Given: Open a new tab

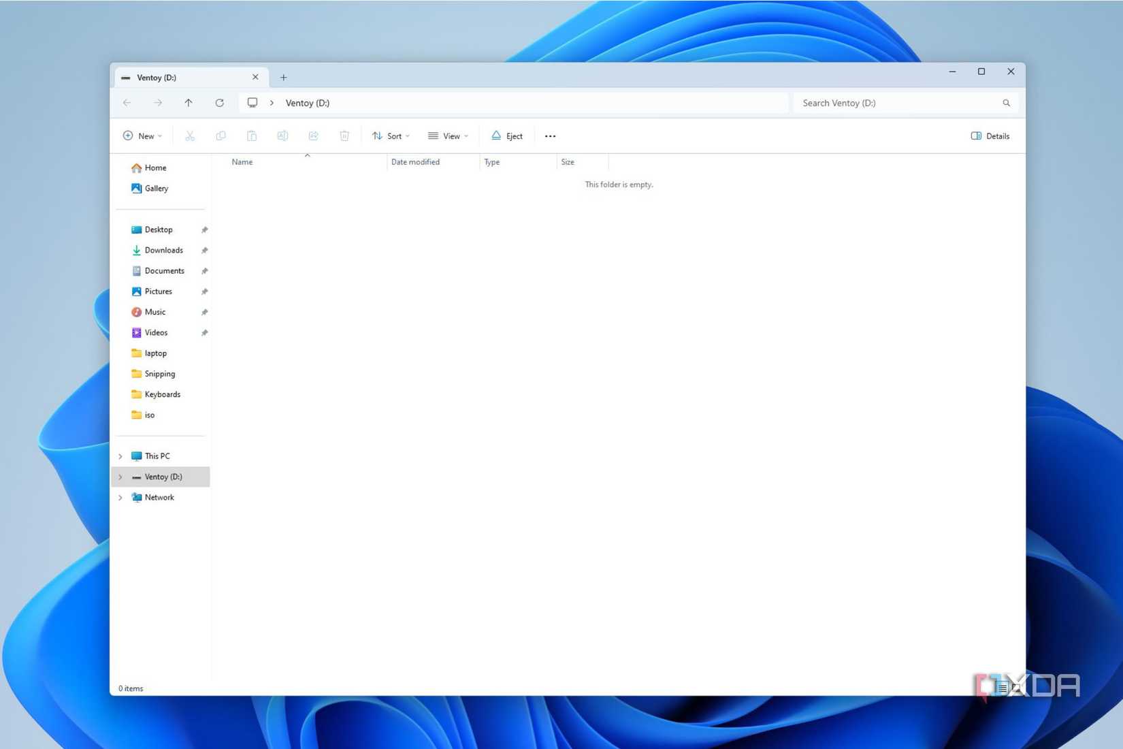Looking at the screenshot, I should (x=284, y=77).
